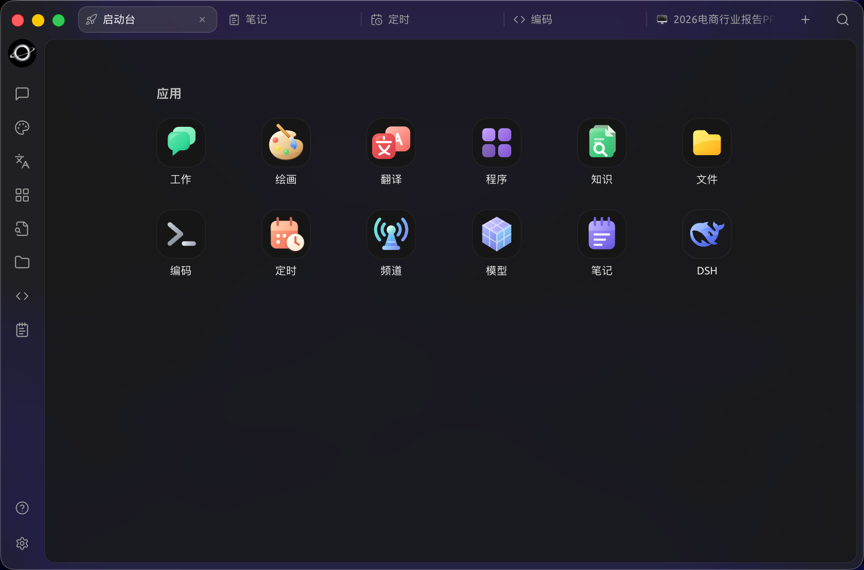864x570 pixels.
Task: Open the notepad icon in sidebar
Action: [22, 330]
